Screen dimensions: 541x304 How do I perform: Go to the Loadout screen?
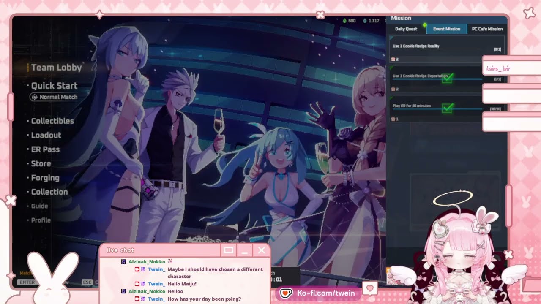[46, 135]
